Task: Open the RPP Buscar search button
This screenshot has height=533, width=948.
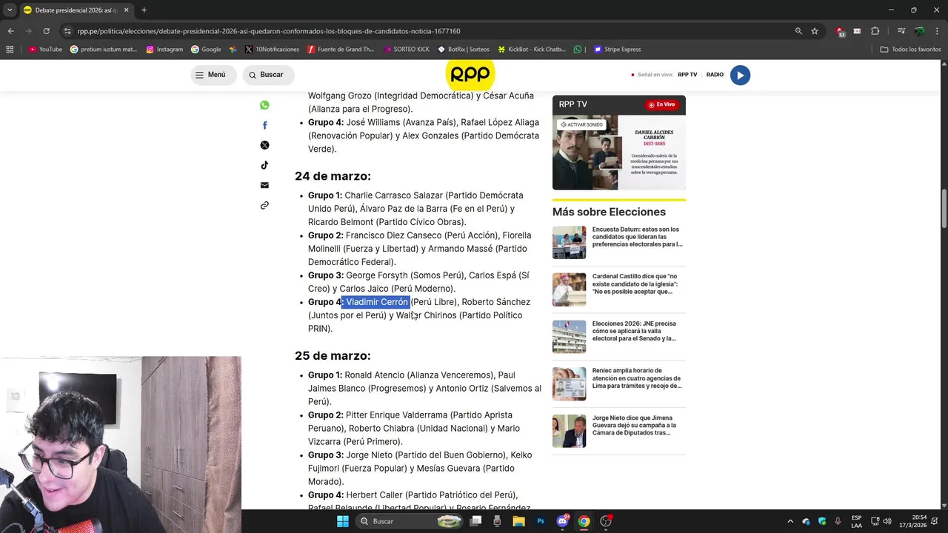Action: click(267, 75)
